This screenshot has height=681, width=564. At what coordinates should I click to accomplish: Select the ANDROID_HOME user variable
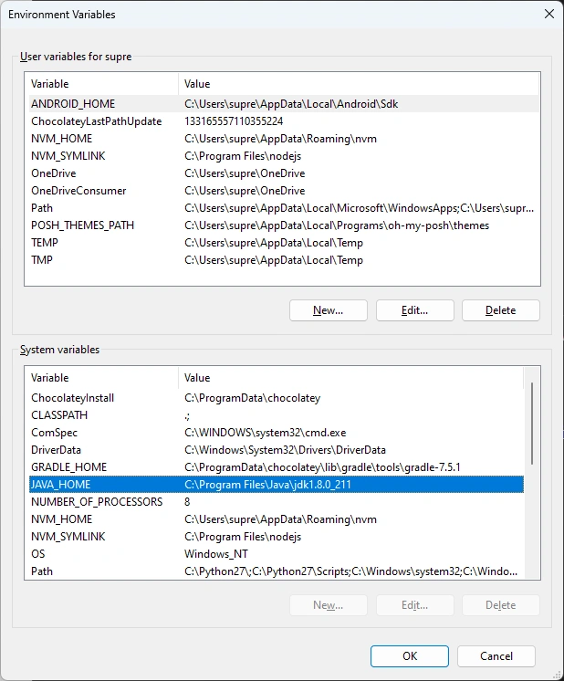(x=73, y=104)
